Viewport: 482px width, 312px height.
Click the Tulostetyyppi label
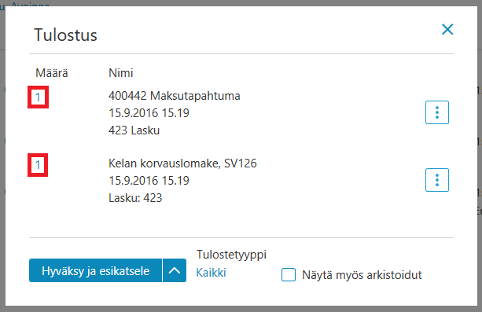click(231, 255)
